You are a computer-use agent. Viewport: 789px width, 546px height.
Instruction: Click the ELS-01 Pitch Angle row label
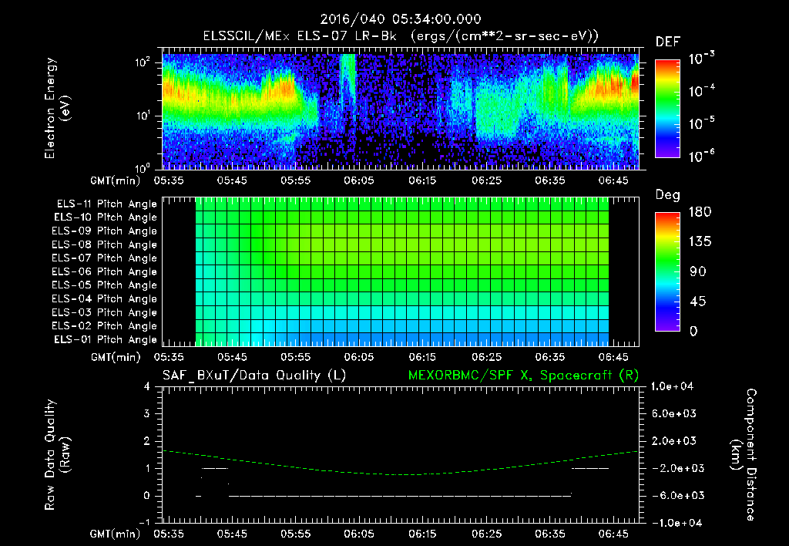click(105, 339)
